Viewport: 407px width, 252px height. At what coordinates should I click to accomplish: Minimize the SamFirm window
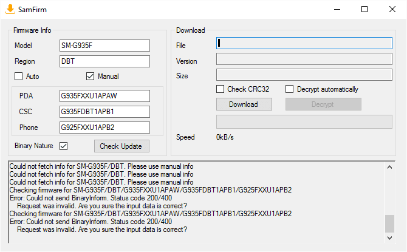pyautogui.click(x=337, y=9)
